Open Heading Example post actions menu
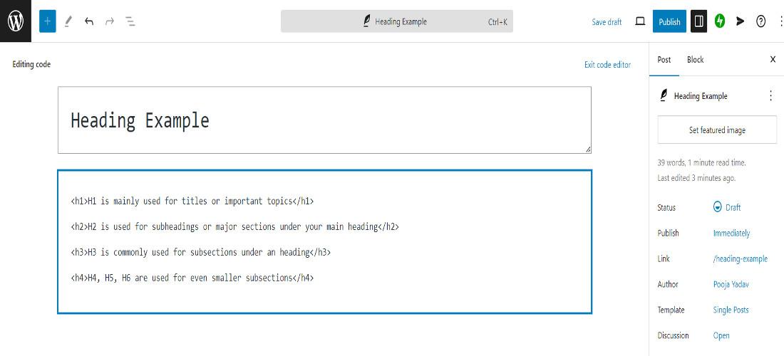 770,96
